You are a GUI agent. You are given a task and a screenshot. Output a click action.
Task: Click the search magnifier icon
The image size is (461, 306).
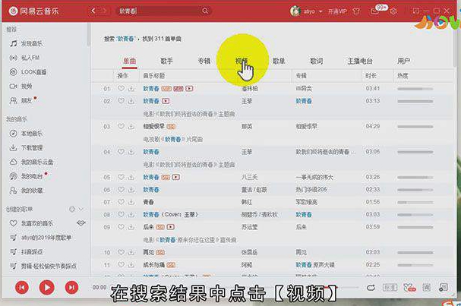[205, 11]
